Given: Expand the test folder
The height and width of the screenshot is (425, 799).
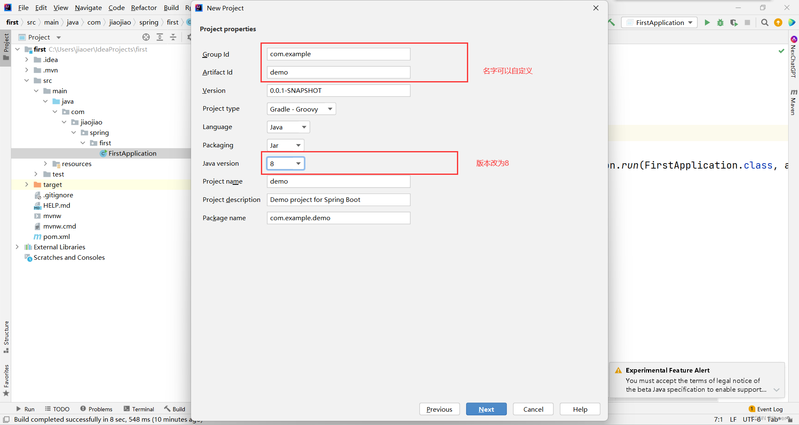Looking at the screenshot, I should coord(36,174).
